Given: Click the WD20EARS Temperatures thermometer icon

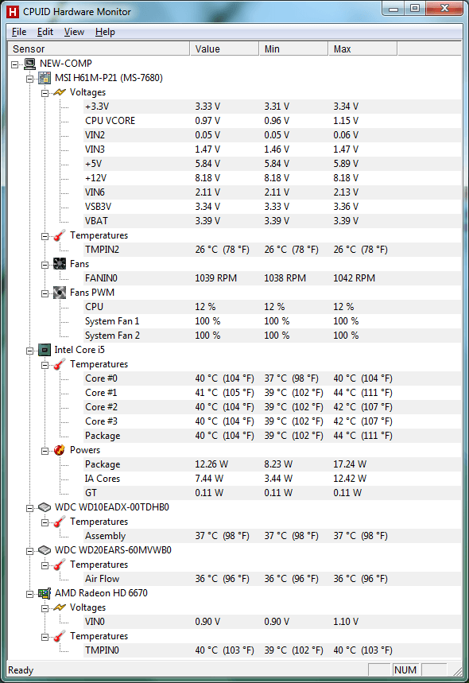Looking at the screenshot, I should [60, 565].
